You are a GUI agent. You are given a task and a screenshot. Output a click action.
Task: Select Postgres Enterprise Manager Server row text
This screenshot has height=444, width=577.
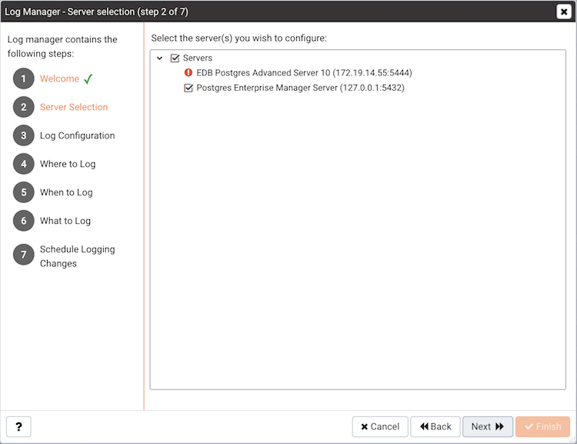click(x=300, y=88)
